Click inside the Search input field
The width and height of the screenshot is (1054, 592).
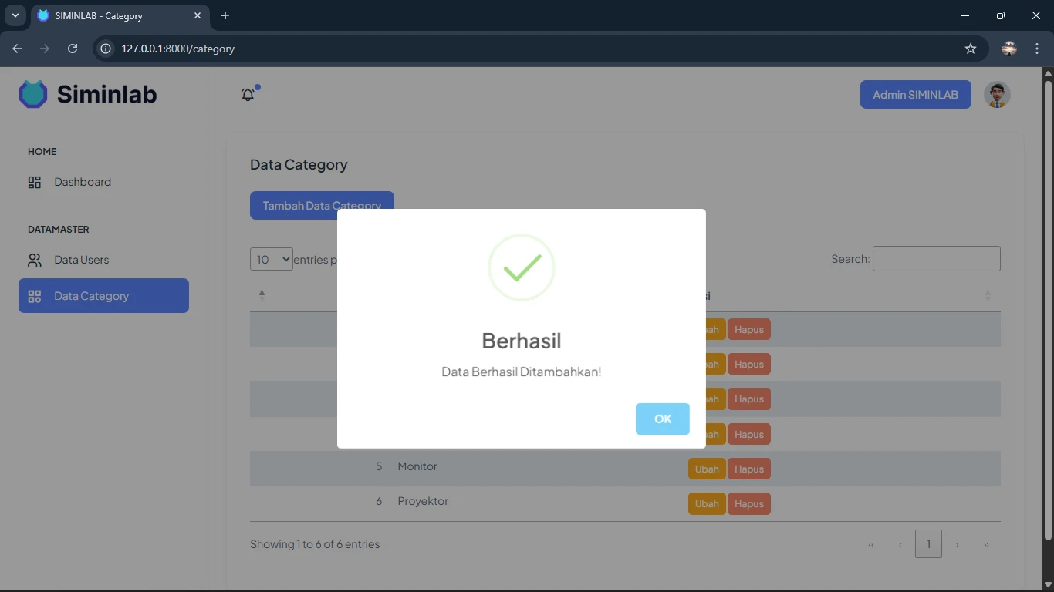pos(936,259)
